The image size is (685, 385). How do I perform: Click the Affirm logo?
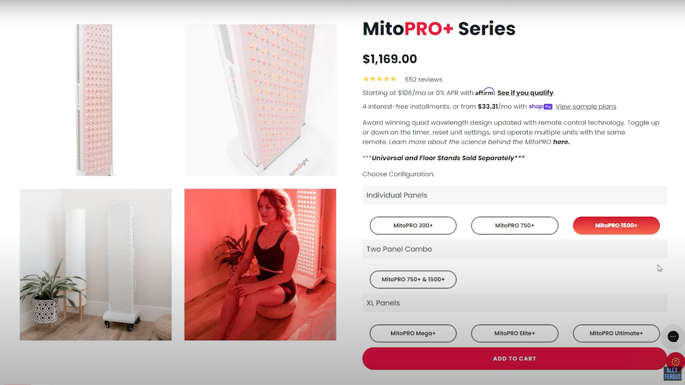click(485, 92)
